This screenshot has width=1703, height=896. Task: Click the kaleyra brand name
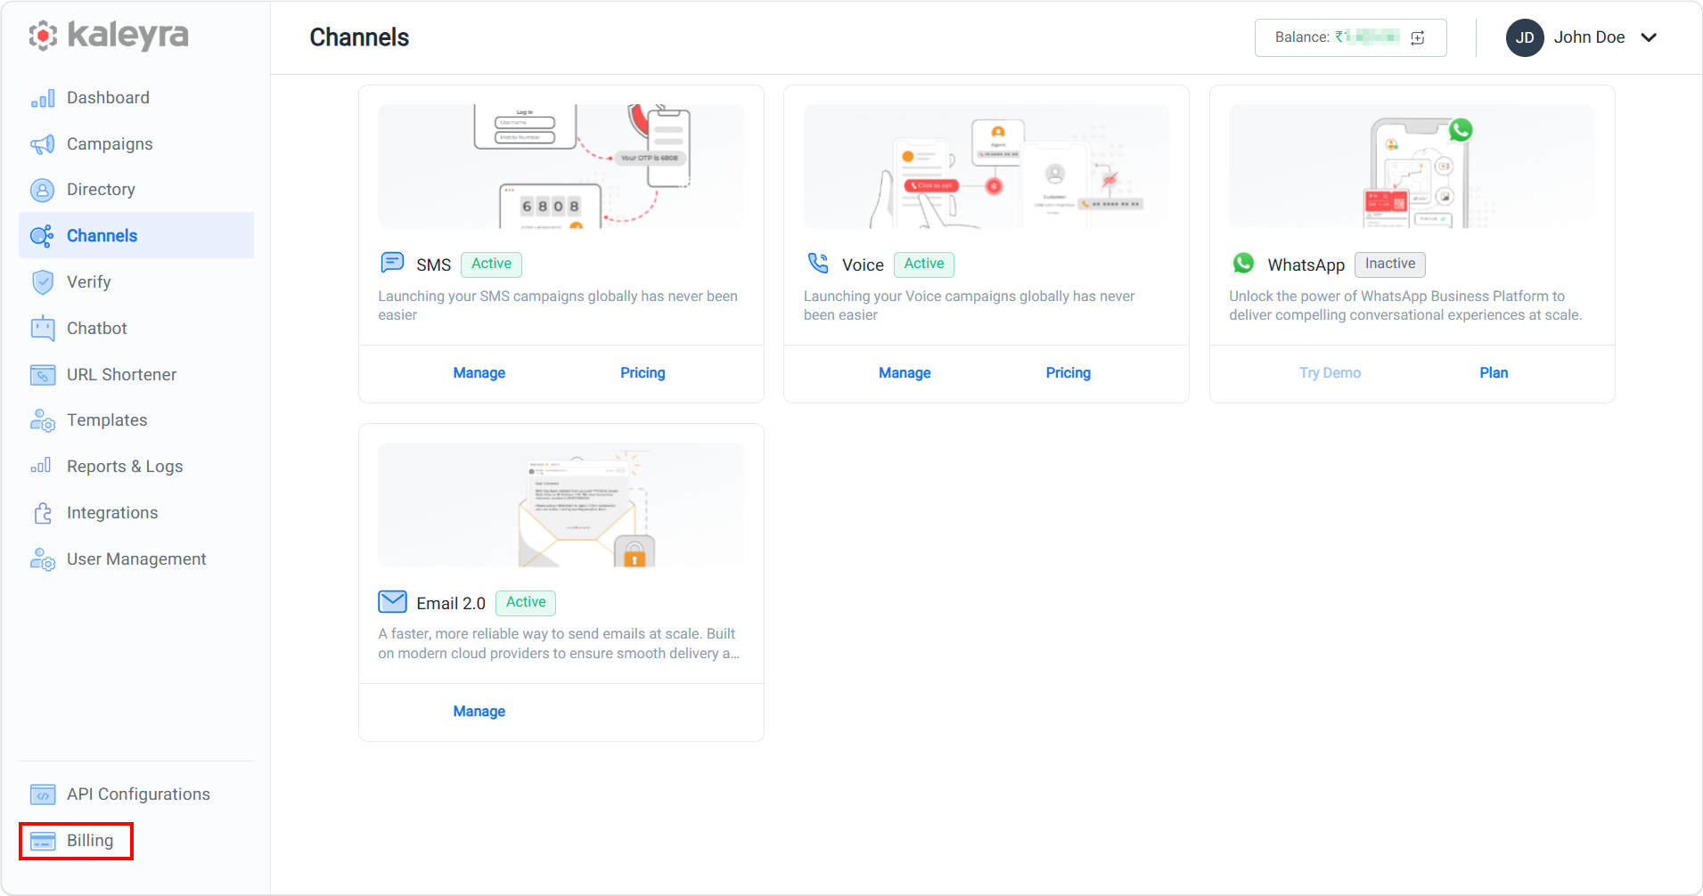128,36
